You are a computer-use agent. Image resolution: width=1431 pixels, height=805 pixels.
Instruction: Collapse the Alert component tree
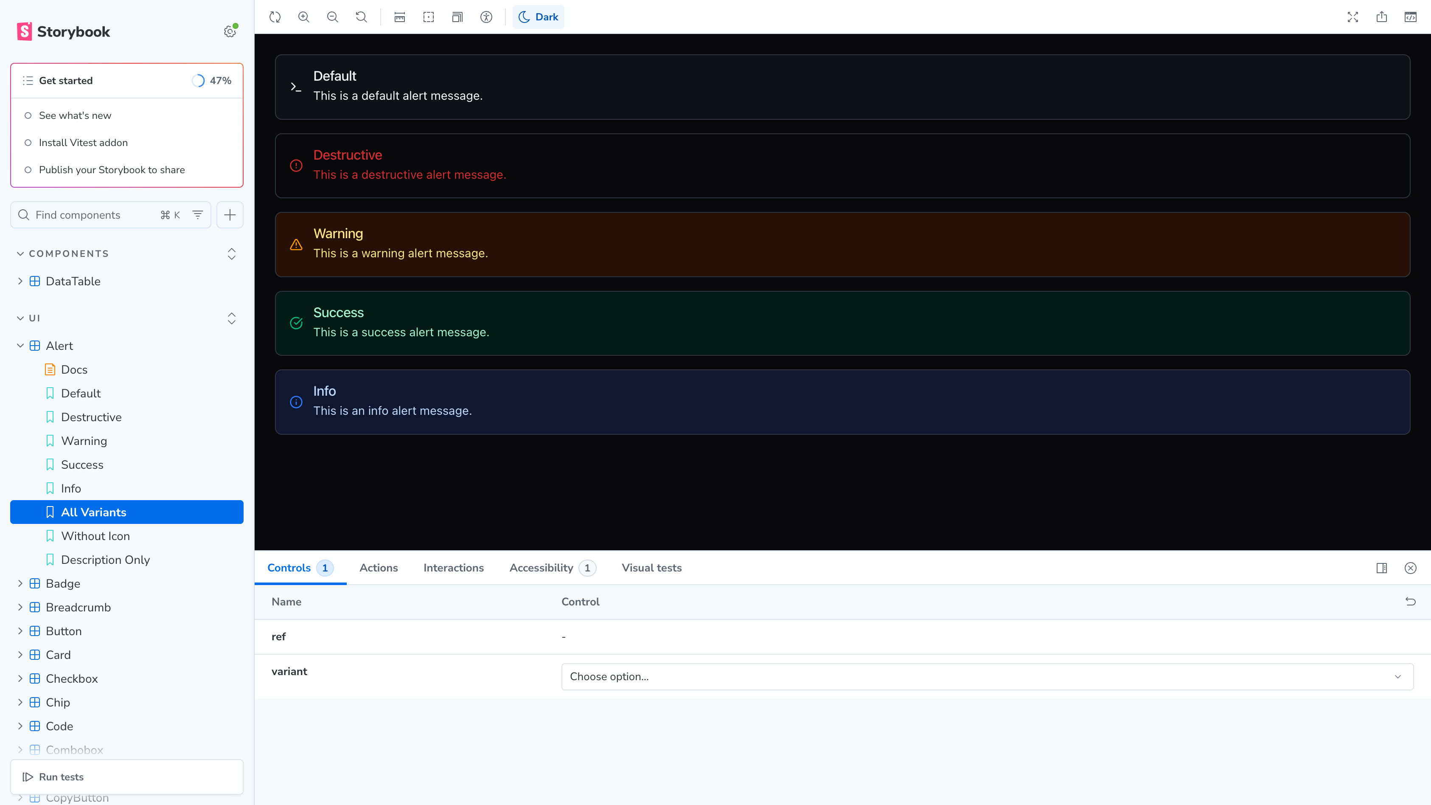(20, 346)
